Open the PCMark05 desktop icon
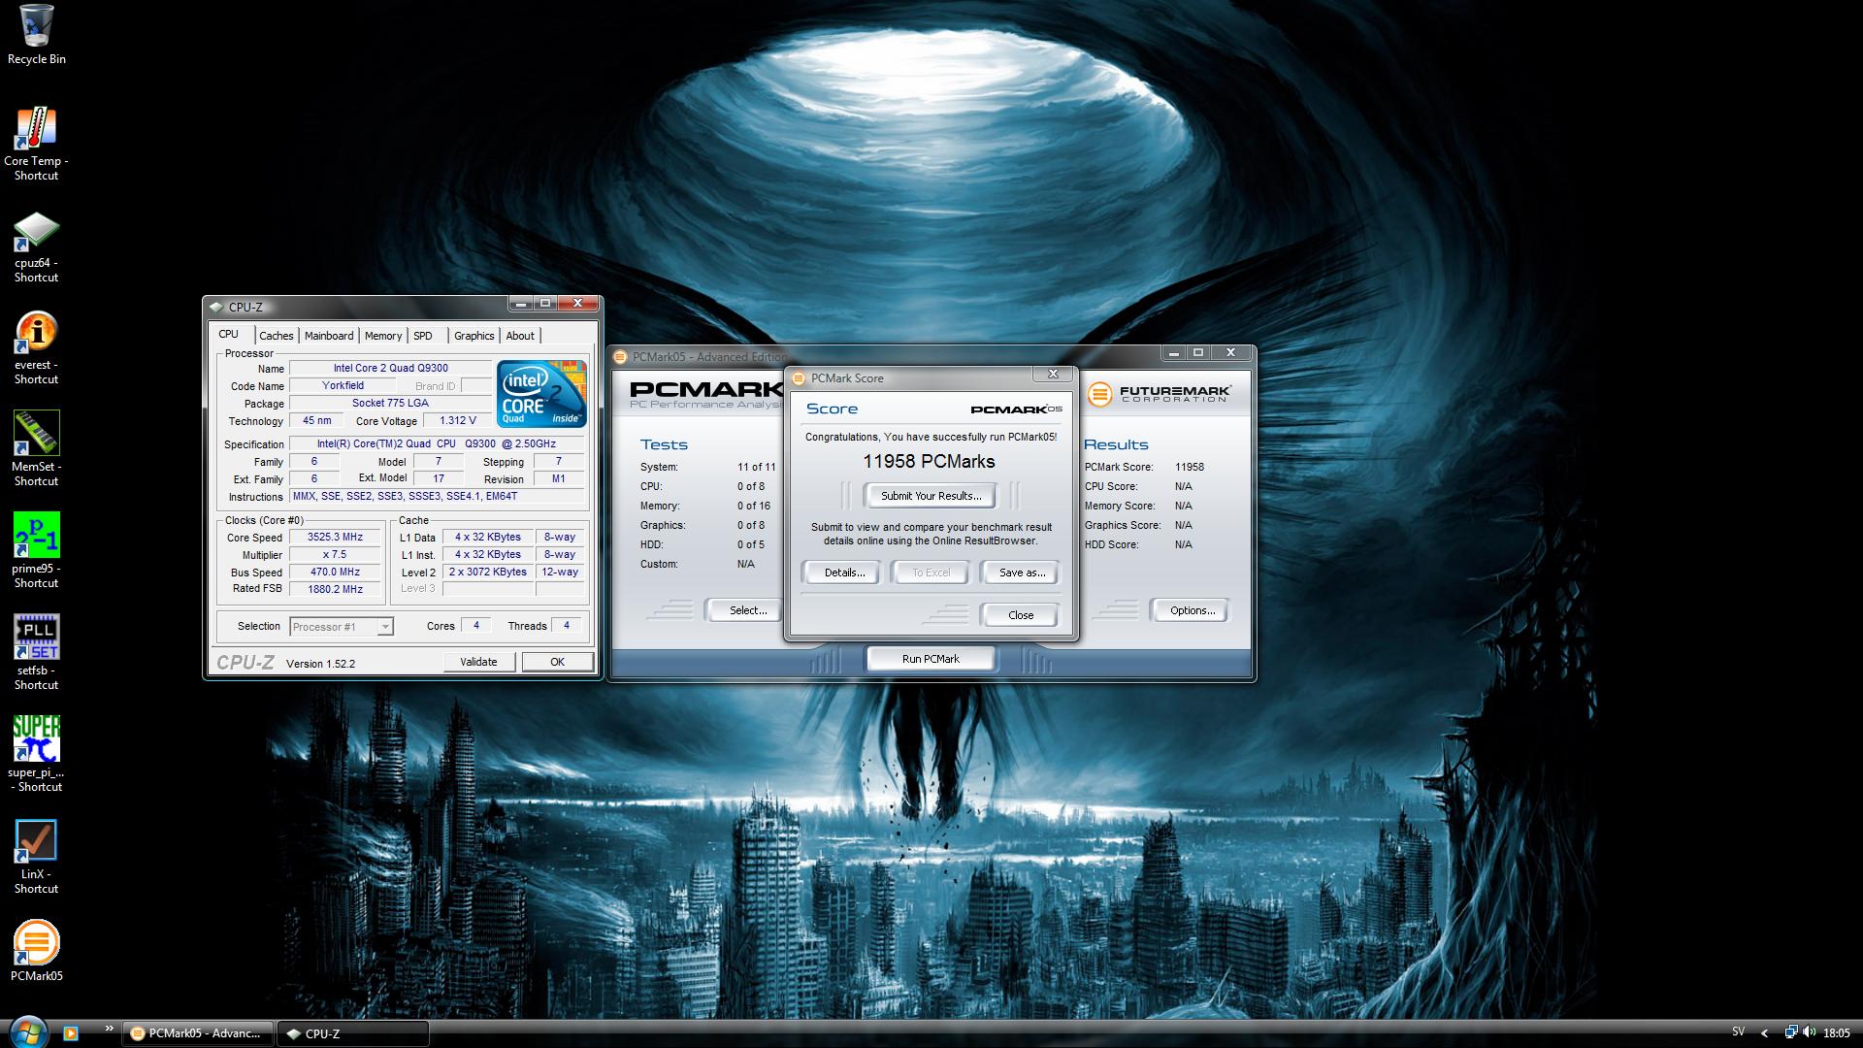Viewport: 1863px width, 1048px height. click(36, 951)
